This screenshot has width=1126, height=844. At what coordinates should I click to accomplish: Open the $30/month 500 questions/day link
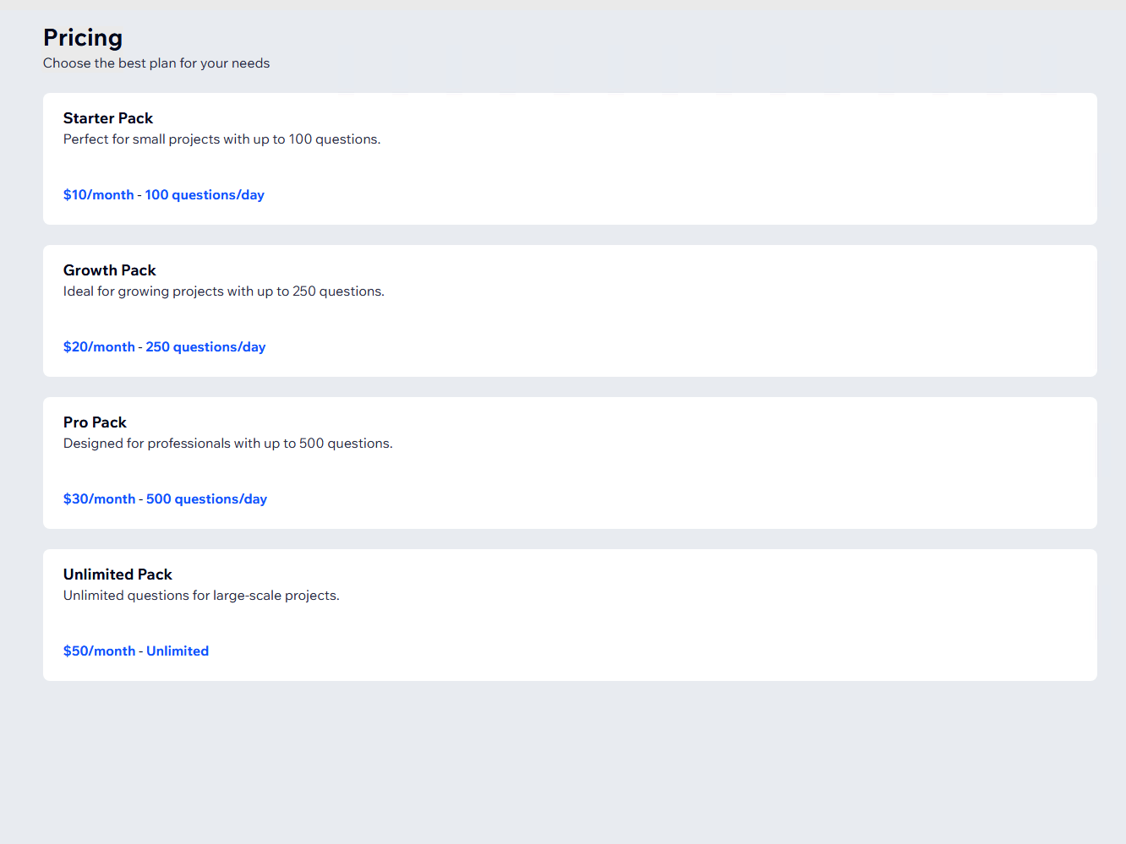(x=166, y=499)
